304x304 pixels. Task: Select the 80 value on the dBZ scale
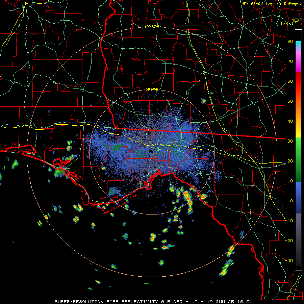click(x=290, y=42)
